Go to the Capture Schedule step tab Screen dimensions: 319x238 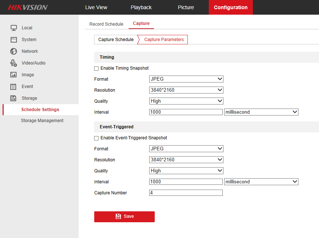pos(116,40)
